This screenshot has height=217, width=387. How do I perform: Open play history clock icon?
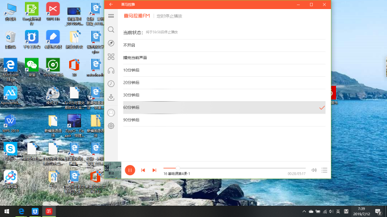tap(111, 84)
